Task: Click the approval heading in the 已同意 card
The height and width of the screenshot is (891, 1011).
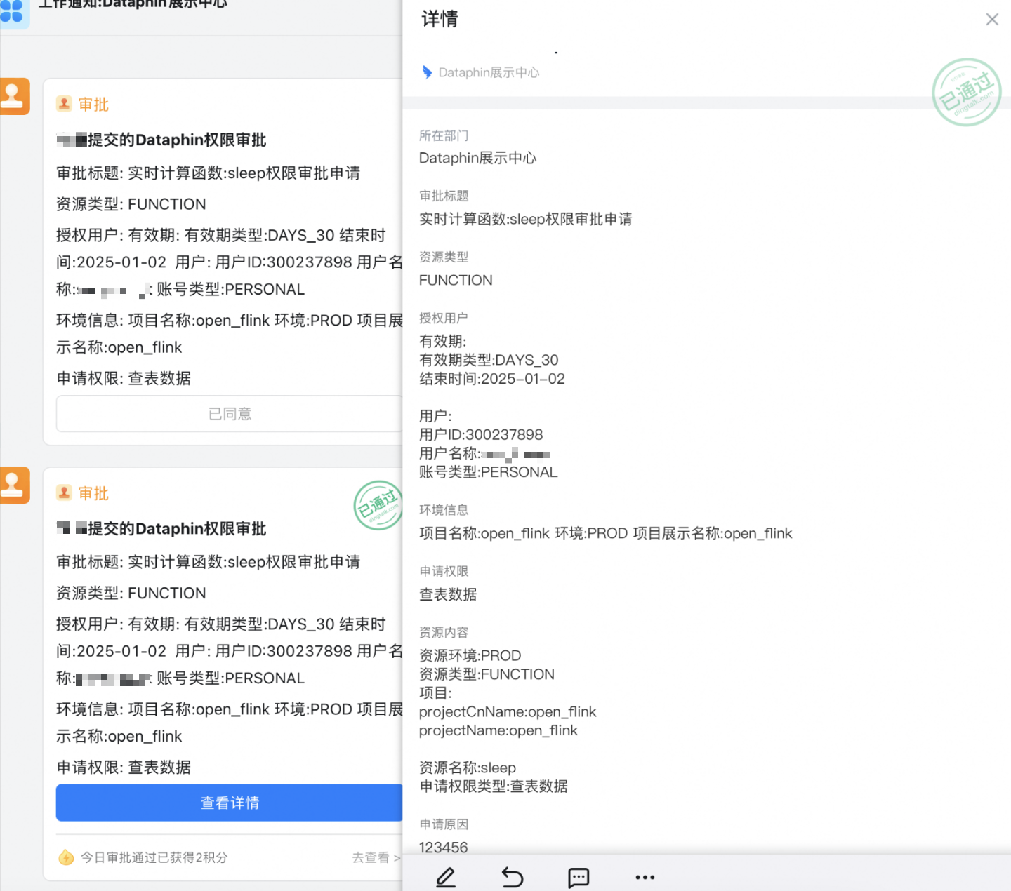Action: click(161, 140)
